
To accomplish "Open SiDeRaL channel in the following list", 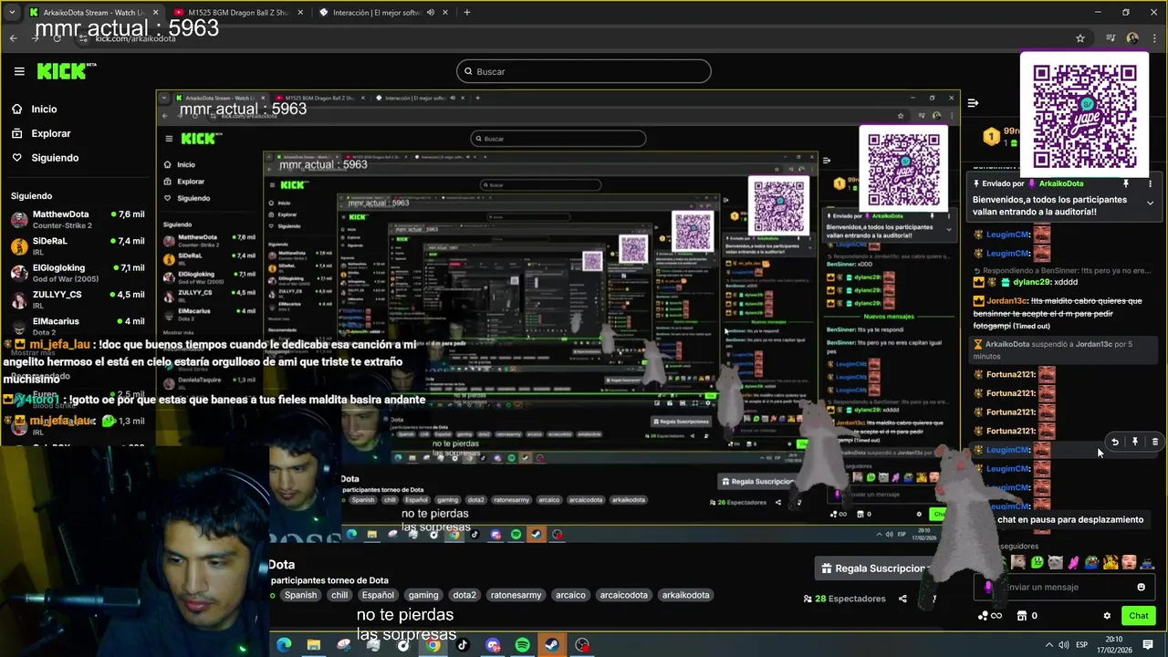I will 78,245.
